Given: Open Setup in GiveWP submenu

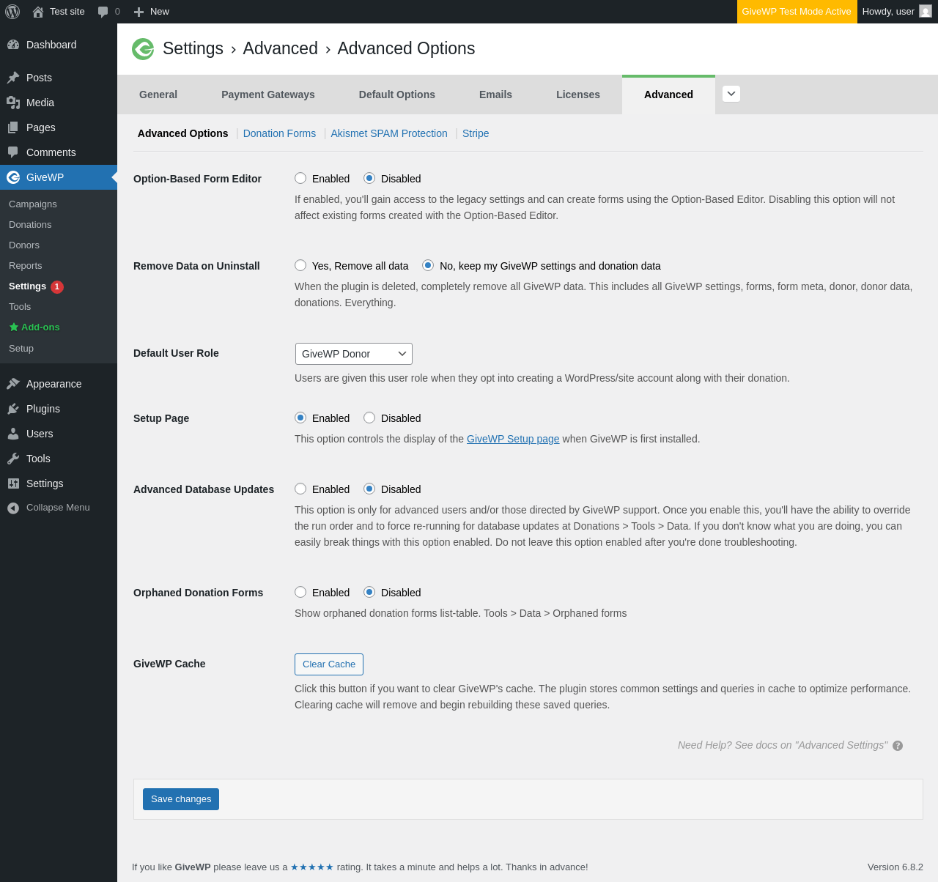Looking at the screenshot, I should pos(21,349).
